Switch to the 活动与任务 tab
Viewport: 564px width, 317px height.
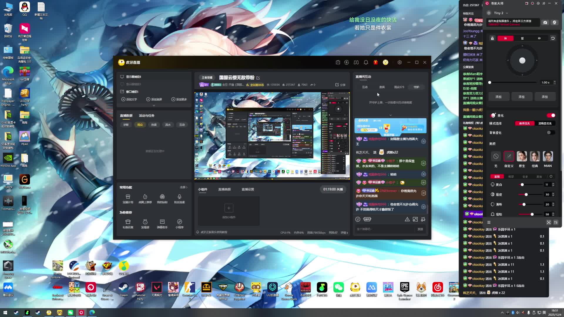click(x=146, y=116)
